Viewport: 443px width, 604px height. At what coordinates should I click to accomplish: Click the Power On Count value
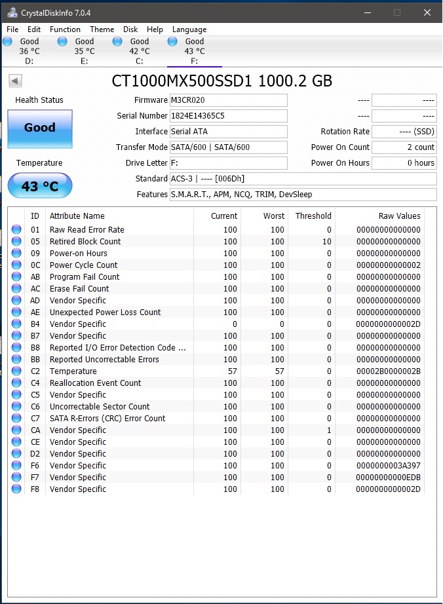pyautogui.click(x=404, y=147)
